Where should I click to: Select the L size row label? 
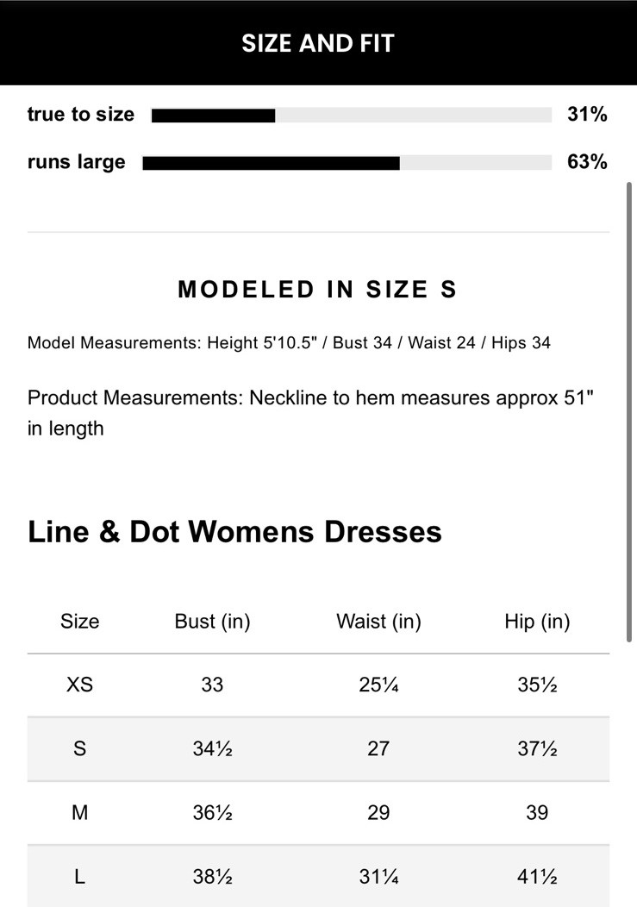tap(79, 877)
